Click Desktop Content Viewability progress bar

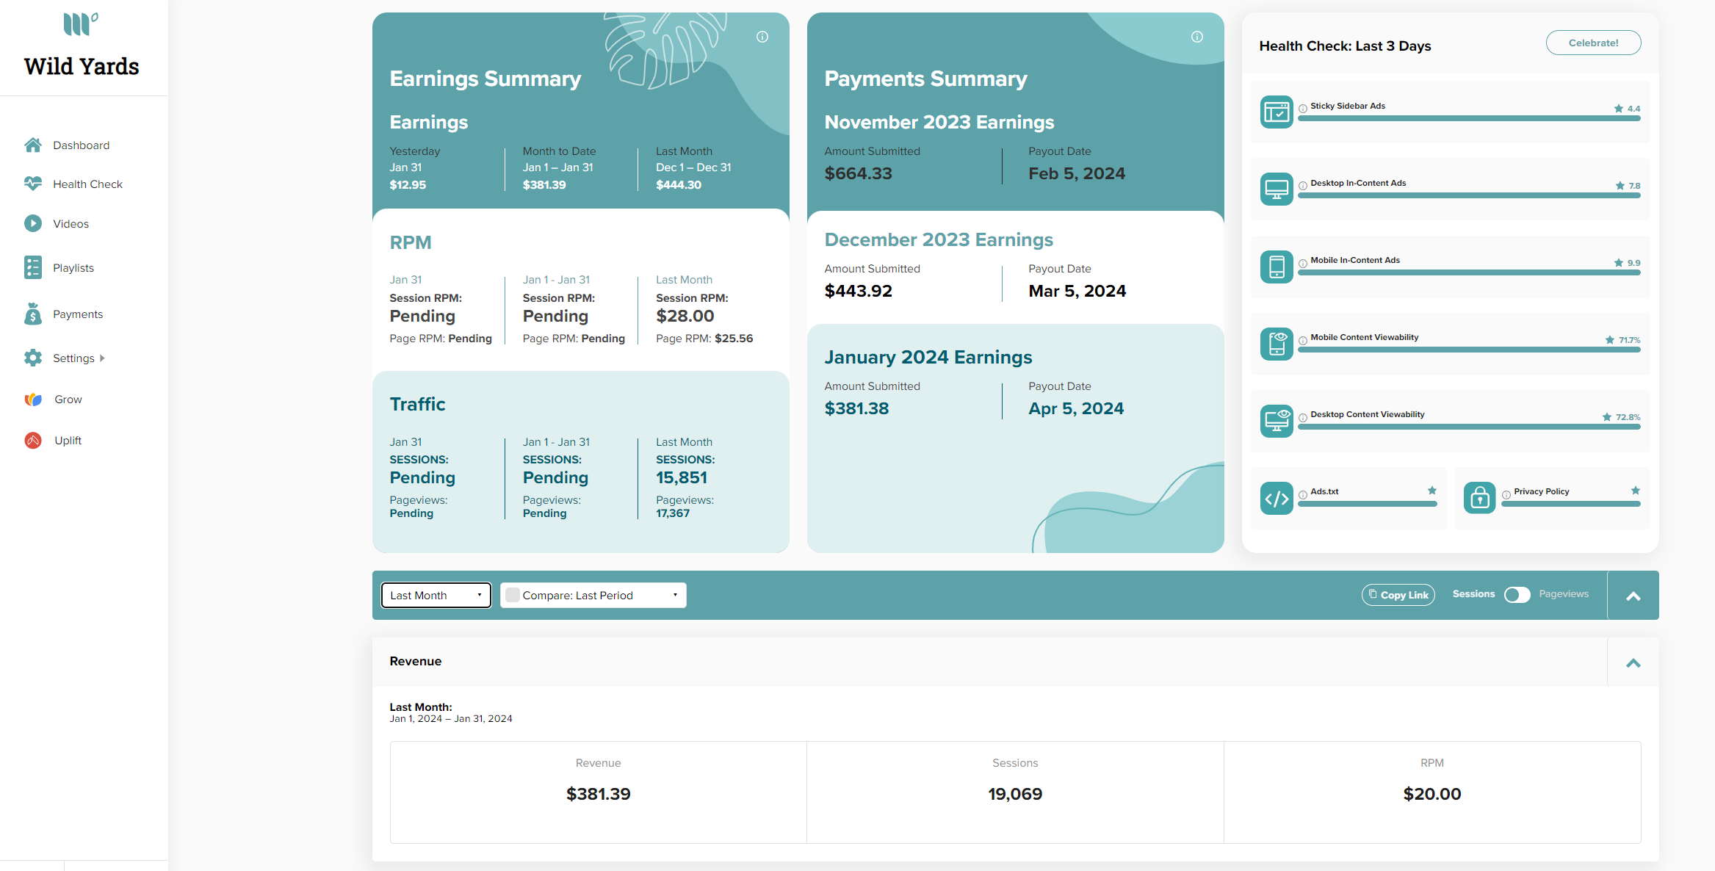(x=1469, y=427)
